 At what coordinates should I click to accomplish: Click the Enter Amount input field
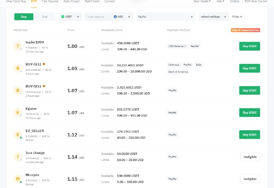click(x=99, y=17)
